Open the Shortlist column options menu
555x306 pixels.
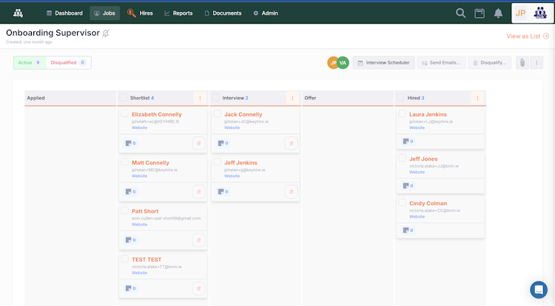[200, 99]
